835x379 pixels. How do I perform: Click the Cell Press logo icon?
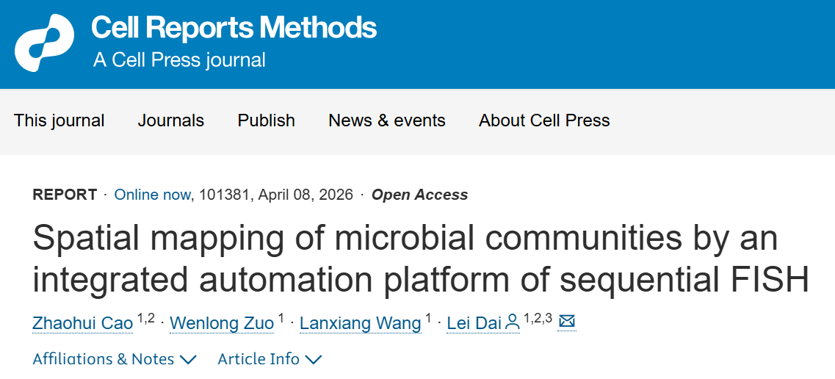(x=44, y=43)
